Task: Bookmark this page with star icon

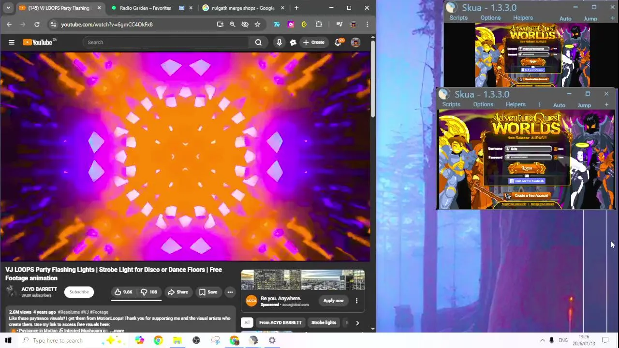Action: [x=257, y=24]
